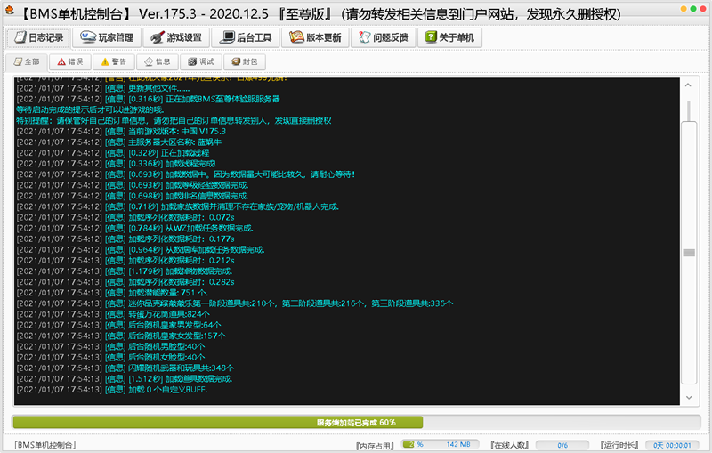Filter log by 错误 errors
This screenshot has height=453, width=712.
click(70, 61)
